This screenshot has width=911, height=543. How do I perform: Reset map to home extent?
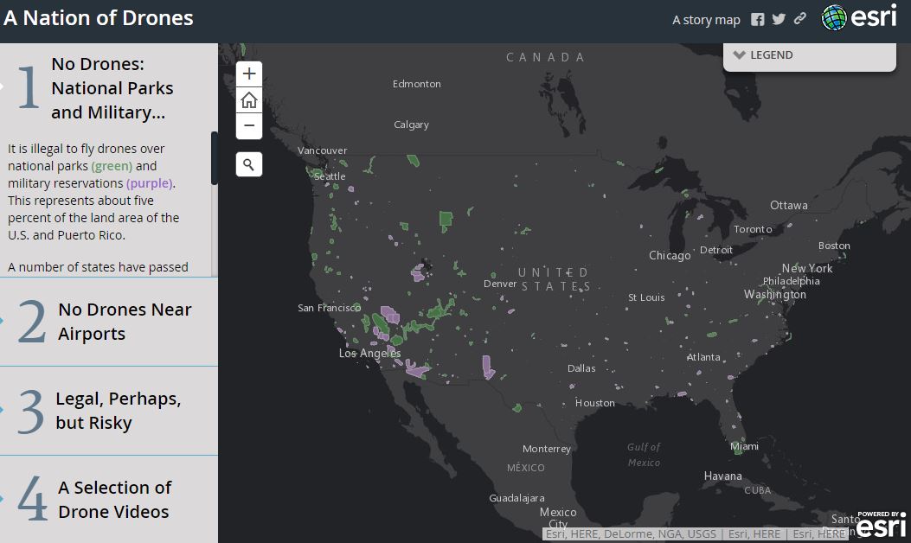click(249, 100)
